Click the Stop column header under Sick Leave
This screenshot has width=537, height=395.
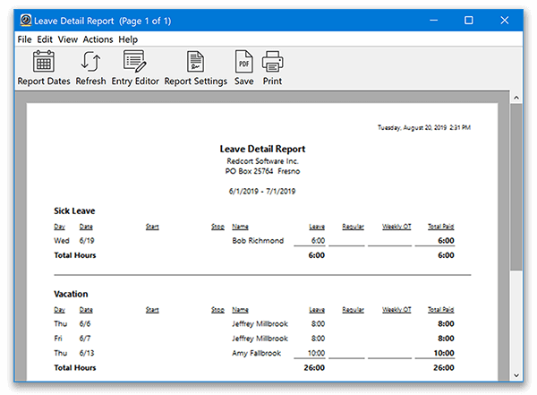217,227
